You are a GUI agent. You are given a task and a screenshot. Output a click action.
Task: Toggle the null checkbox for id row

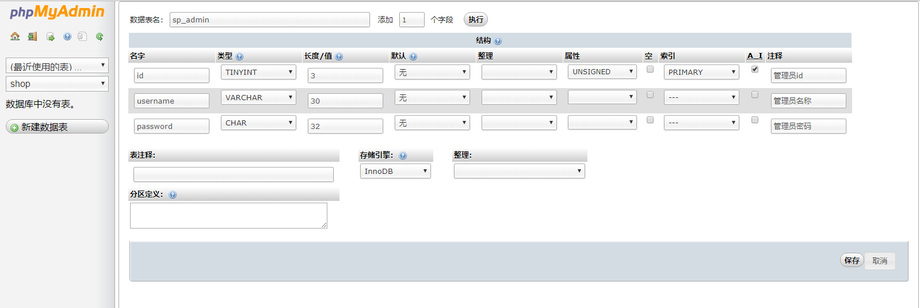[x=650, y=69]
